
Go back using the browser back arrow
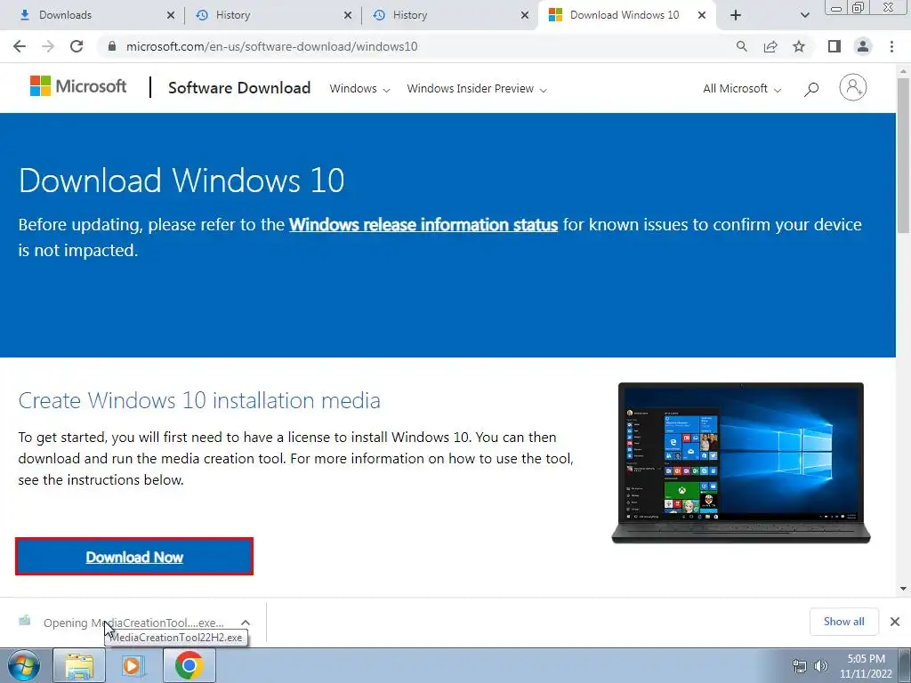[20, 46]
